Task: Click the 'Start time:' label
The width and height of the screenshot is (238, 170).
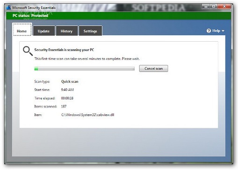Action: click(42, 90)
